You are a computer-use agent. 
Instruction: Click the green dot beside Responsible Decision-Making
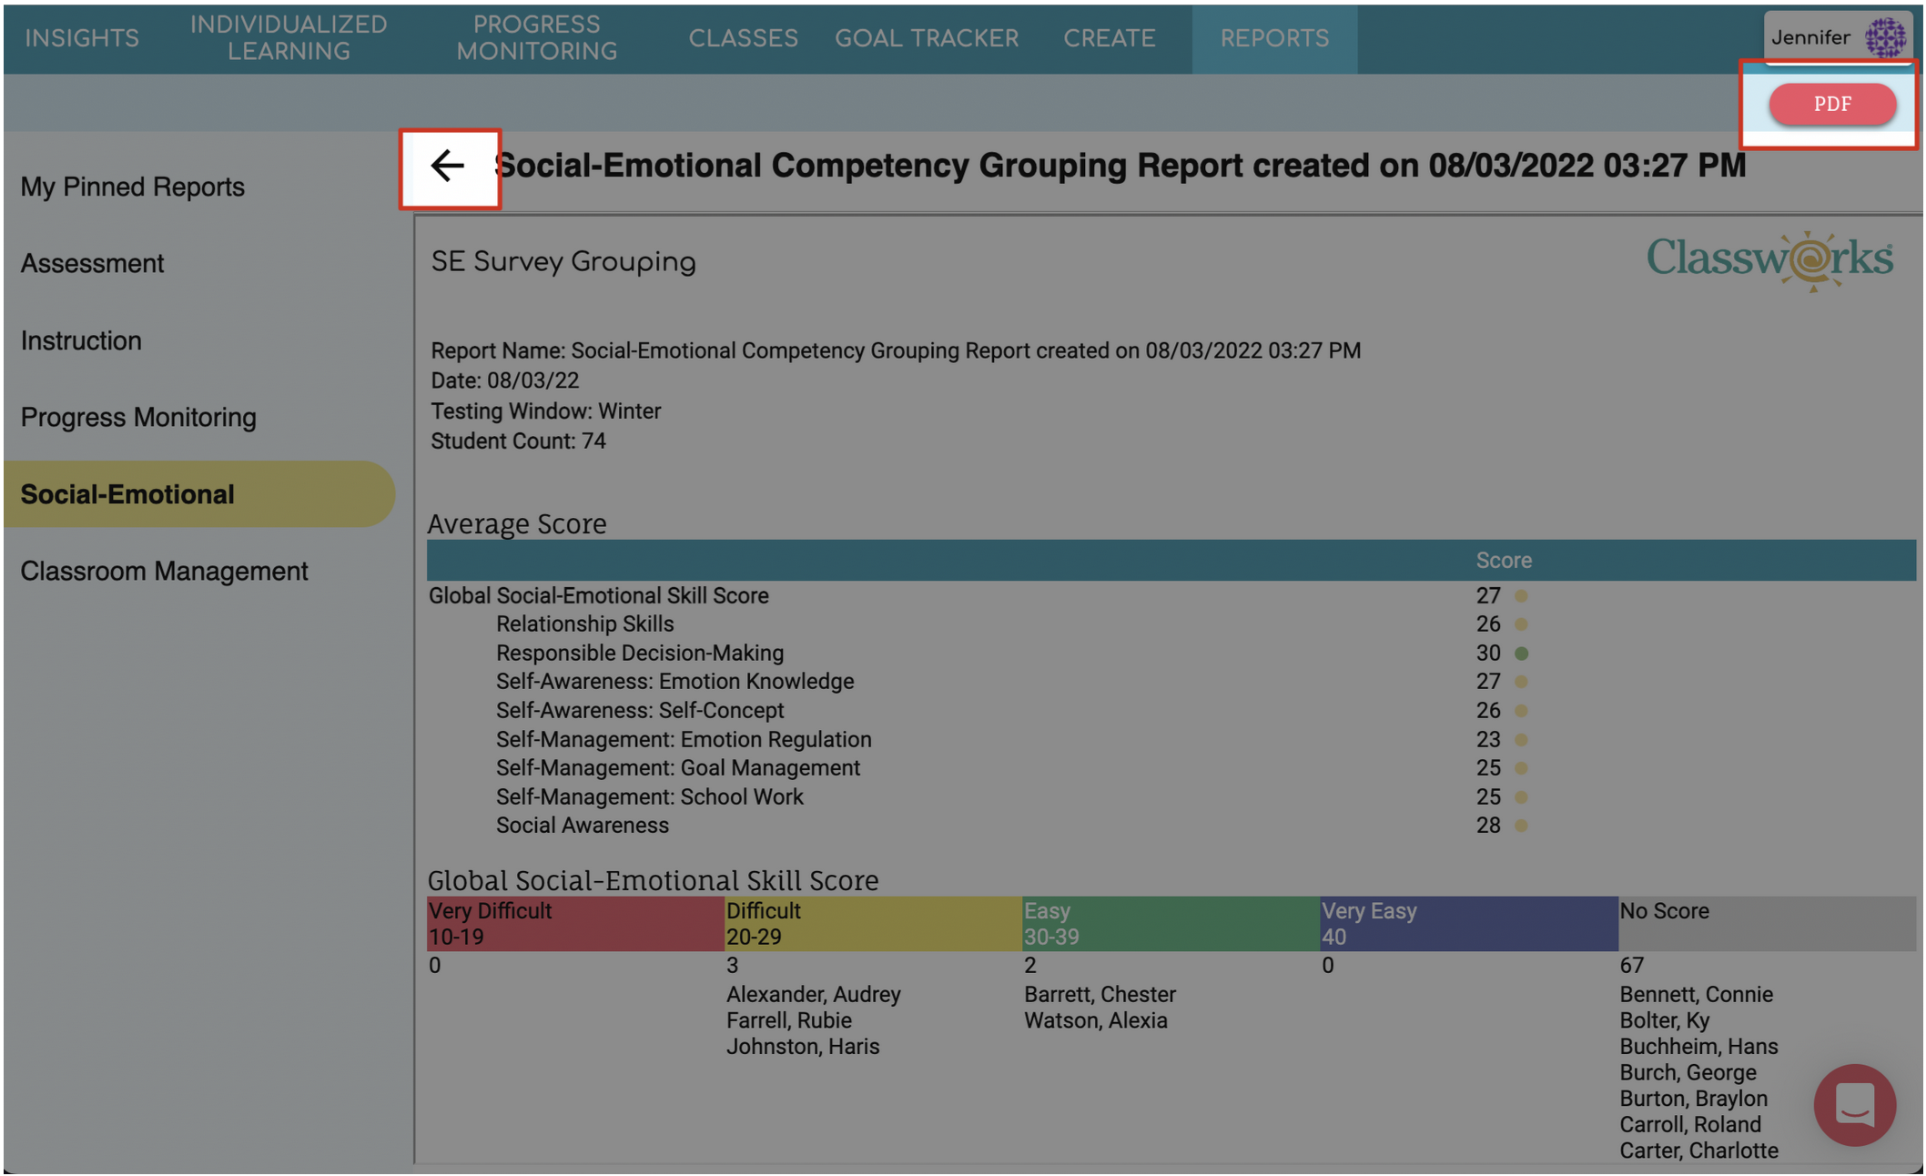click(x=1521, y=653)
